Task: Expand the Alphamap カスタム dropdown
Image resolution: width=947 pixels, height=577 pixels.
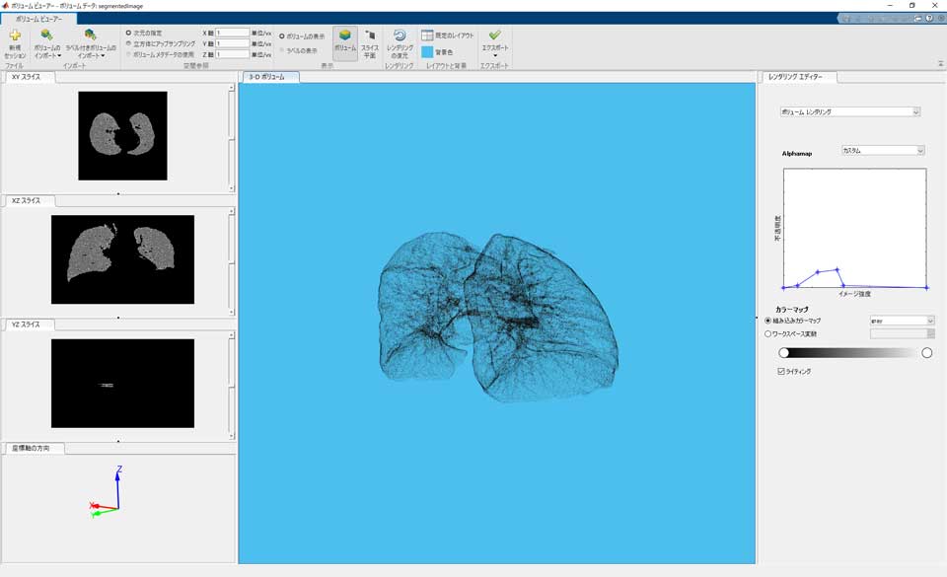Action: (882, 151)
